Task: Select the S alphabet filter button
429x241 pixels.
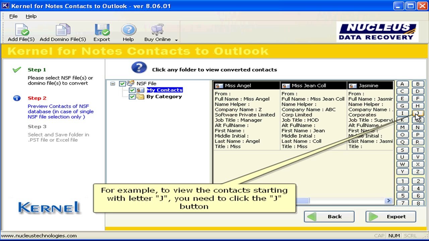Action: click(x=402, y=150)
